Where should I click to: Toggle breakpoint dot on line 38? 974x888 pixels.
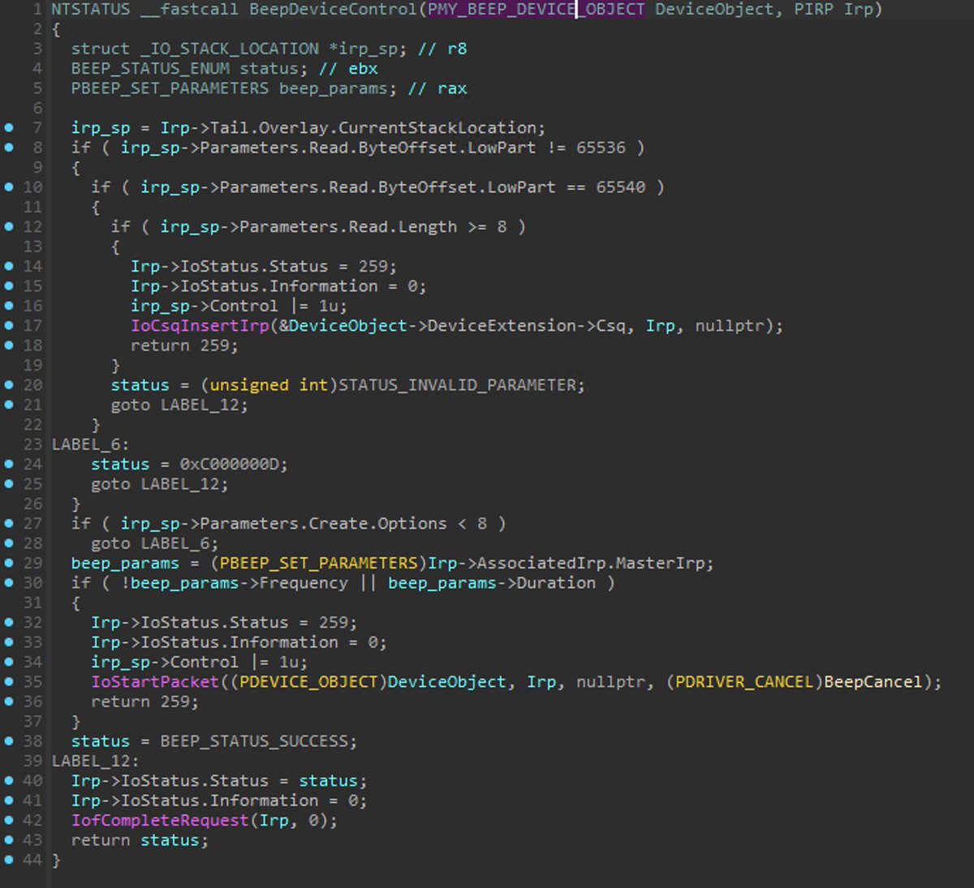pyautogui.click(x=9, y=740)
